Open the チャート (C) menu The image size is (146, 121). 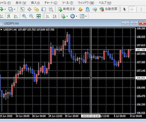[51, 3]
